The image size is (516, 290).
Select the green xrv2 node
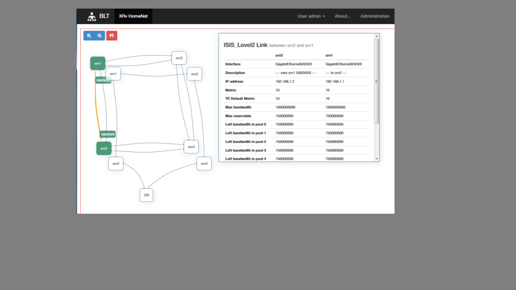click(x=104, y=148)
